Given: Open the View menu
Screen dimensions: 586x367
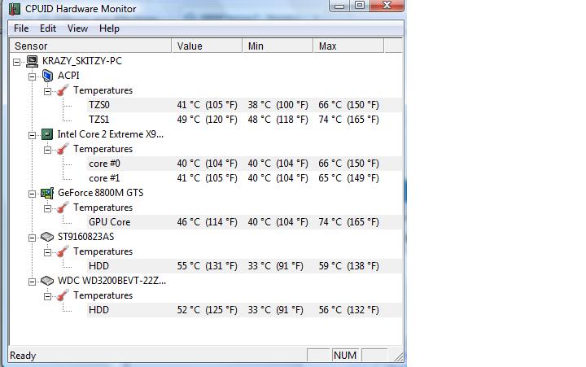Looking at the screenshot, I should click(77, 28).
